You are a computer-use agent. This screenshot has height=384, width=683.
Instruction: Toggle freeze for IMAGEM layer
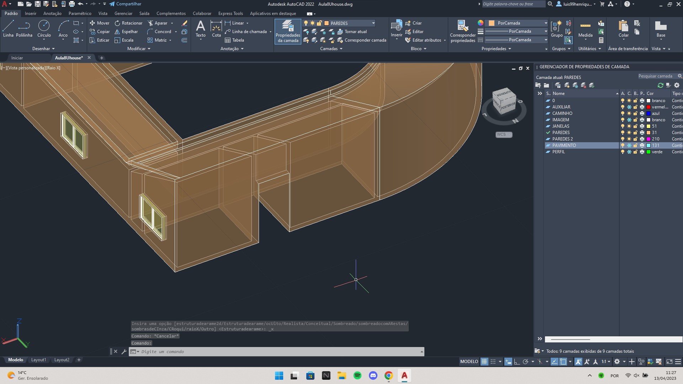point(629,120)
